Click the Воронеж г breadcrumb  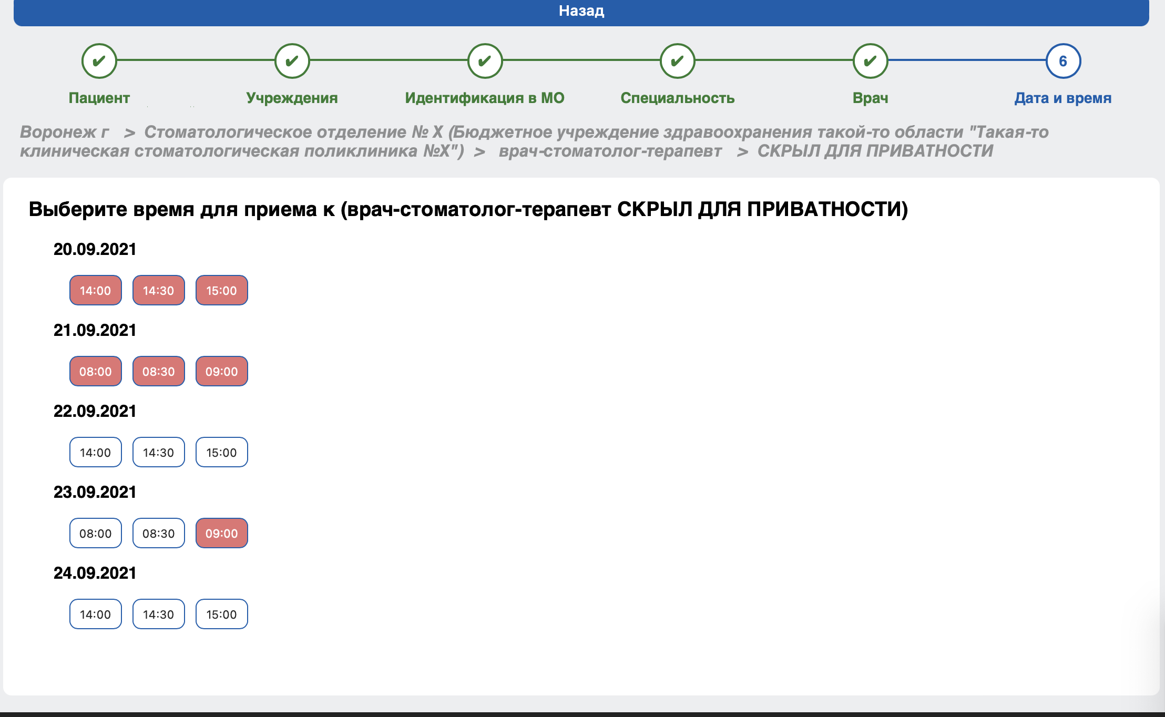pyautogui.click(x=65, y=132)
